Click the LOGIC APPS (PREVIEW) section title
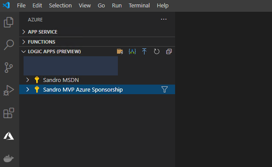Viewport: 272px width, 167px height. click(54, 51)
